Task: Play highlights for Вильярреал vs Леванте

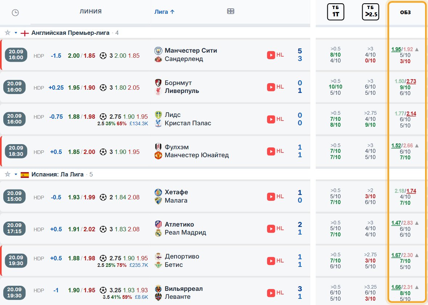Action: point(275,293)
